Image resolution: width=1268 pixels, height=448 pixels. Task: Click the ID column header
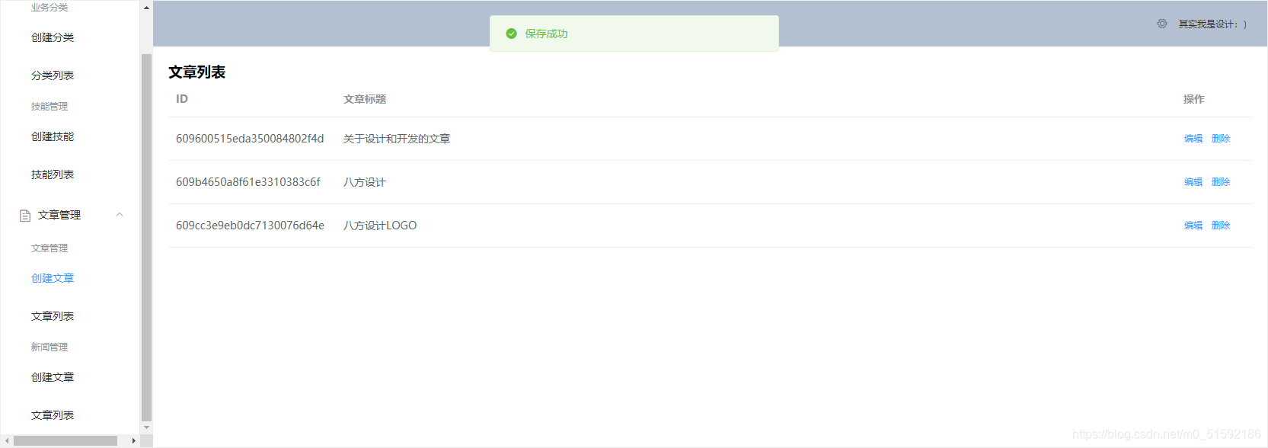point(182,99)
